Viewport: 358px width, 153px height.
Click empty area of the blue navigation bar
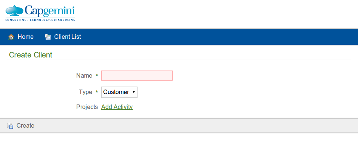point(224,37)
